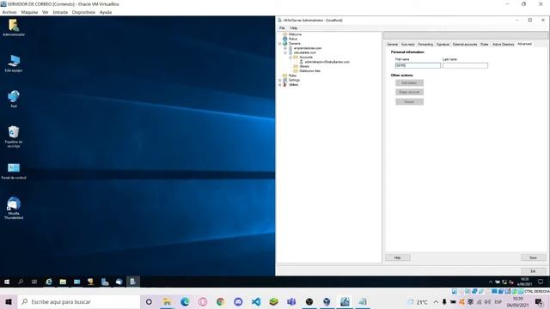550x309 pixels.
Task: Open Visual Studio Code from host taskbar
Action: (256, 301)
